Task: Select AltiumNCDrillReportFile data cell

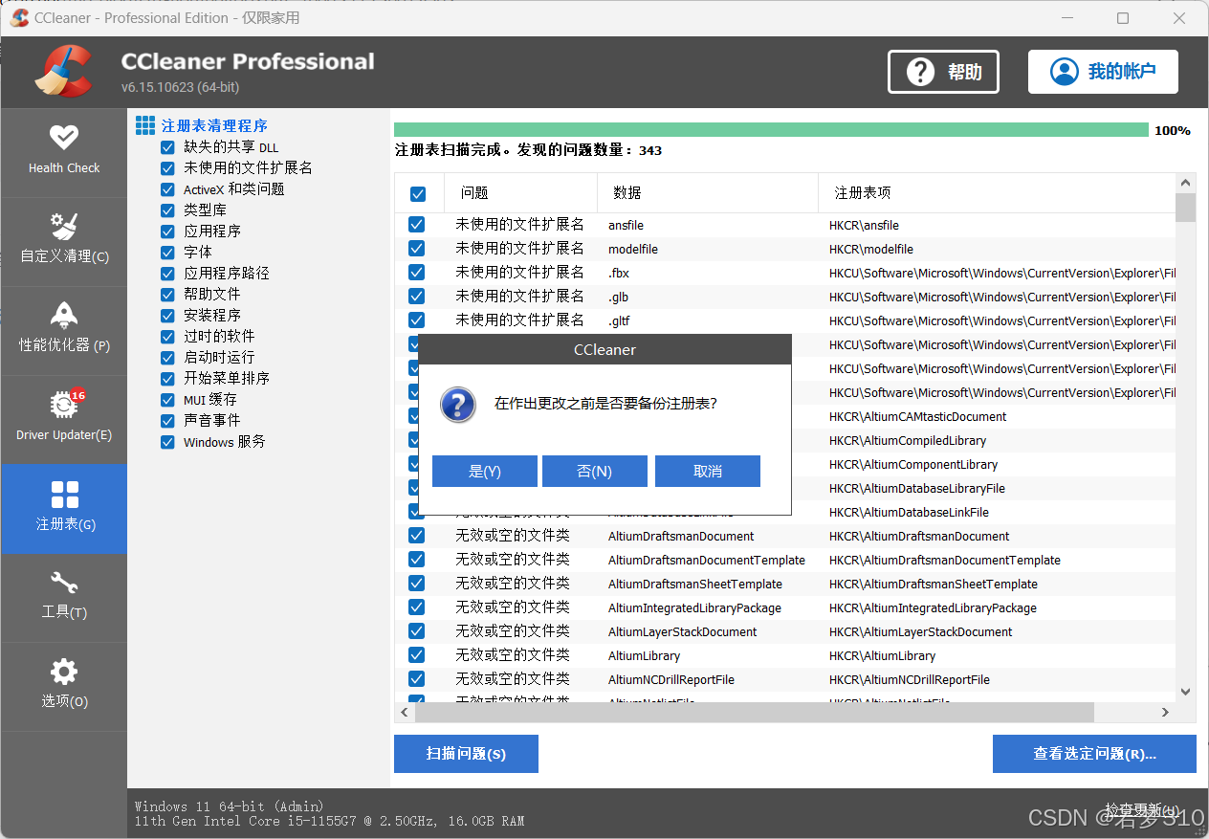Action: click(671, 679)
